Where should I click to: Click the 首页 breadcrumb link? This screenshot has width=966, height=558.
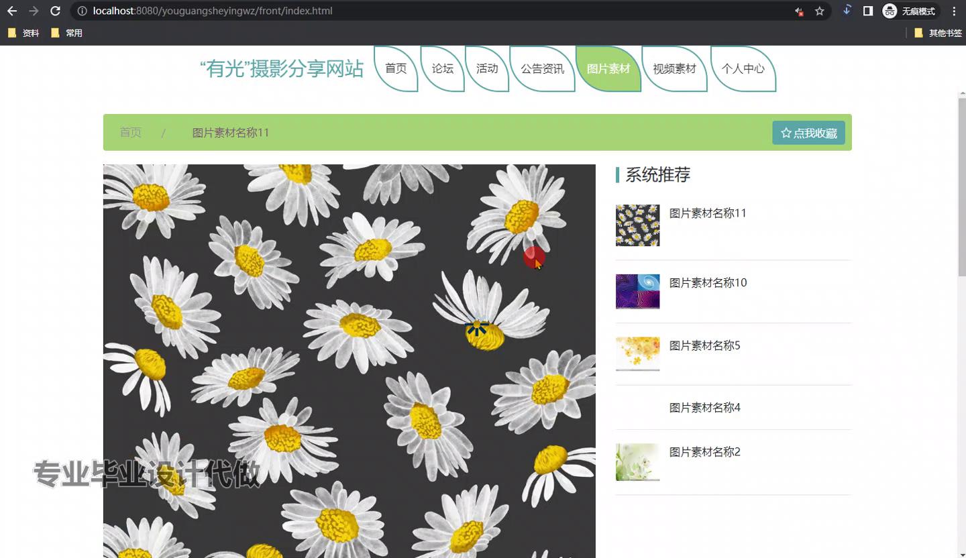point(131,133)
